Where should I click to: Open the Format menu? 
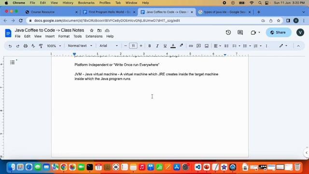pyautogui.click(x=64, y=36)
